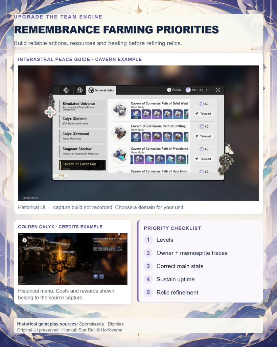Switch to the Survival Index tab
This screenshot has width=277, height=347.
tap(101, 90)
